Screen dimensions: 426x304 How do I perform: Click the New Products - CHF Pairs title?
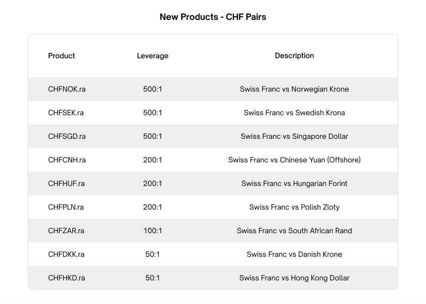[213, 17]
